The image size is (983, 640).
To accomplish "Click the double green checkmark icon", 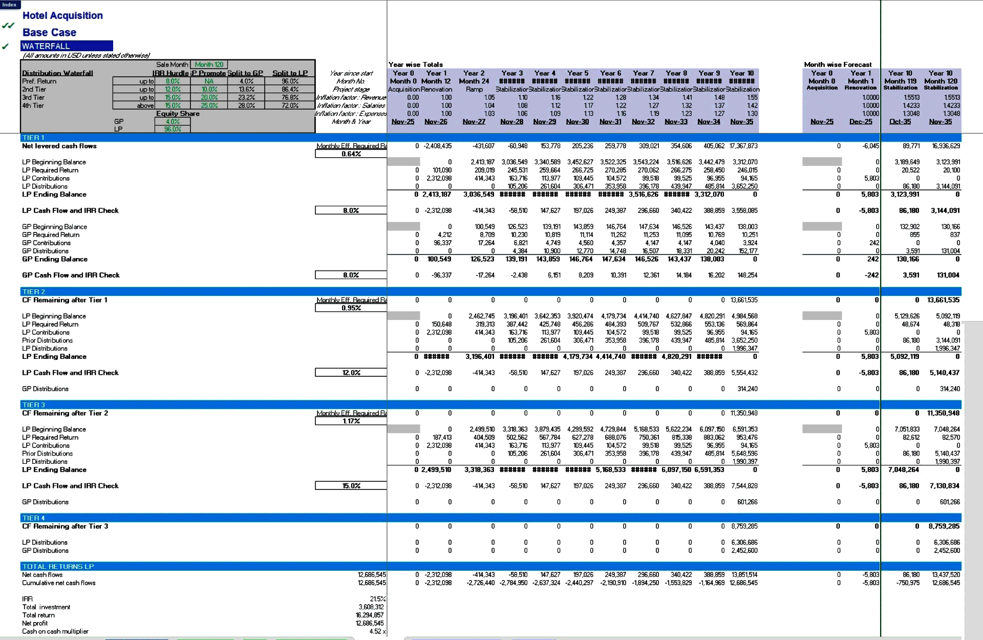I will click(x=8, y=25).
